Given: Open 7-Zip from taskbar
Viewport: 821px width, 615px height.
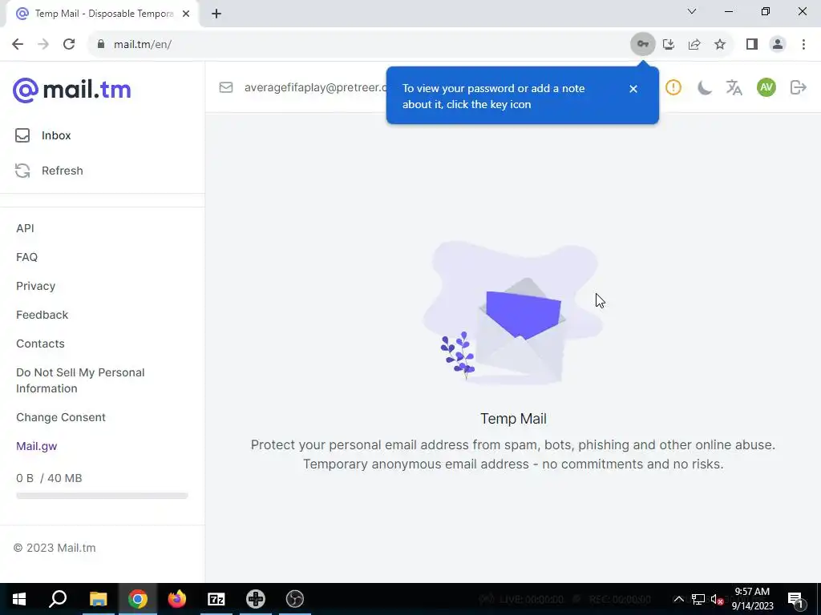Looking at the screenshot, I should tap(216, 599).
